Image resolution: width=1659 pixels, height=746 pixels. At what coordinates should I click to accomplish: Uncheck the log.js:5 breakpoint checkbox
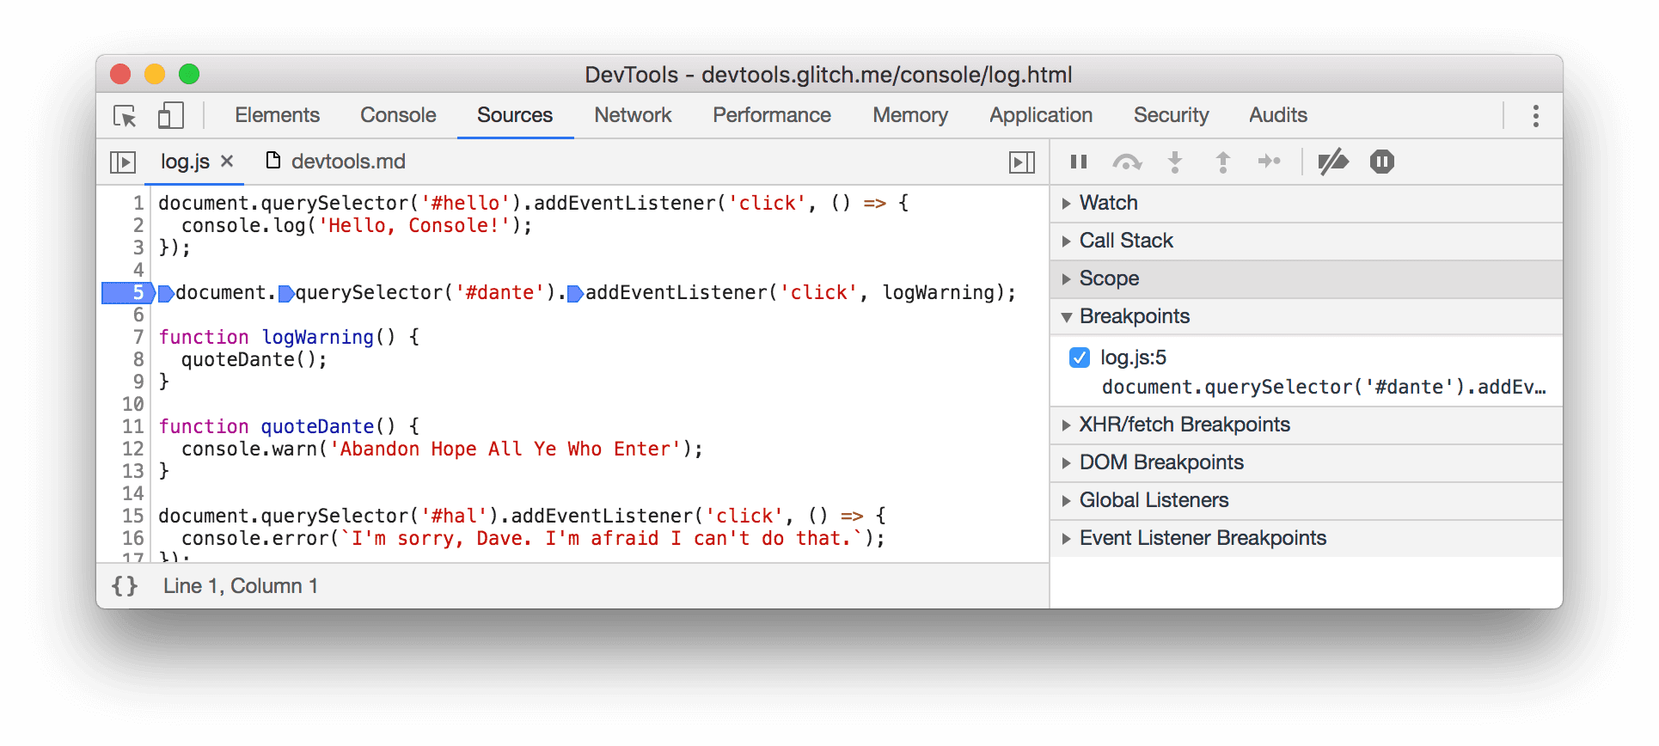point(1080,358)
